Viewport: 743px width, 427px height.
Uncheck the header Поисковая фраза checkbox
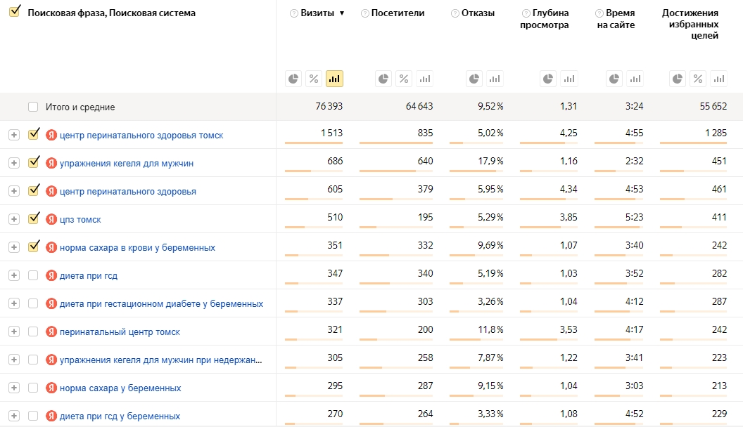coord(15,11)
